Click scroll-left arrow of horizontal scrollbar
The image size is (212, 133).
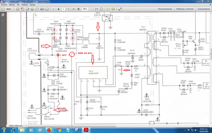coord(26,126)
